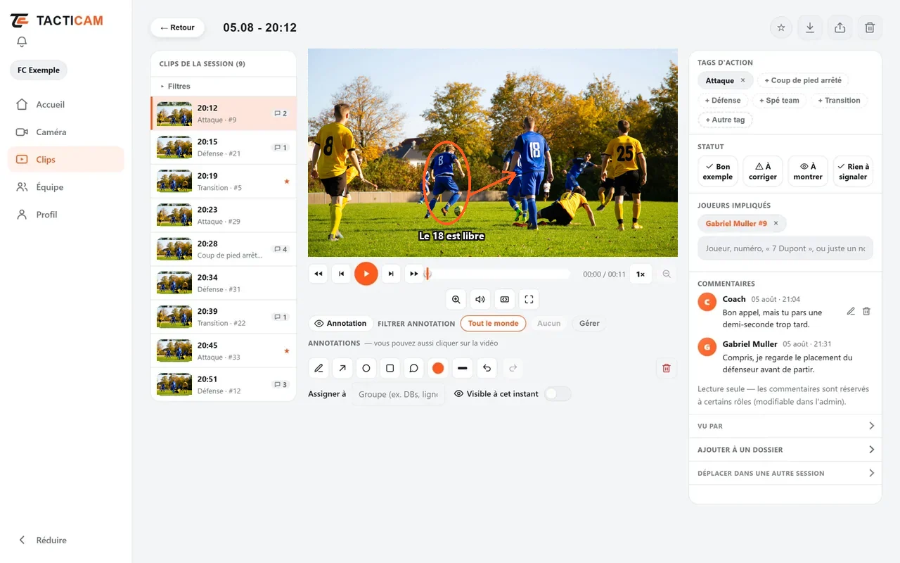900x563 pixels.
Task: Edit Coach comment with pencil icon
Action: click(x=851, y=311)
